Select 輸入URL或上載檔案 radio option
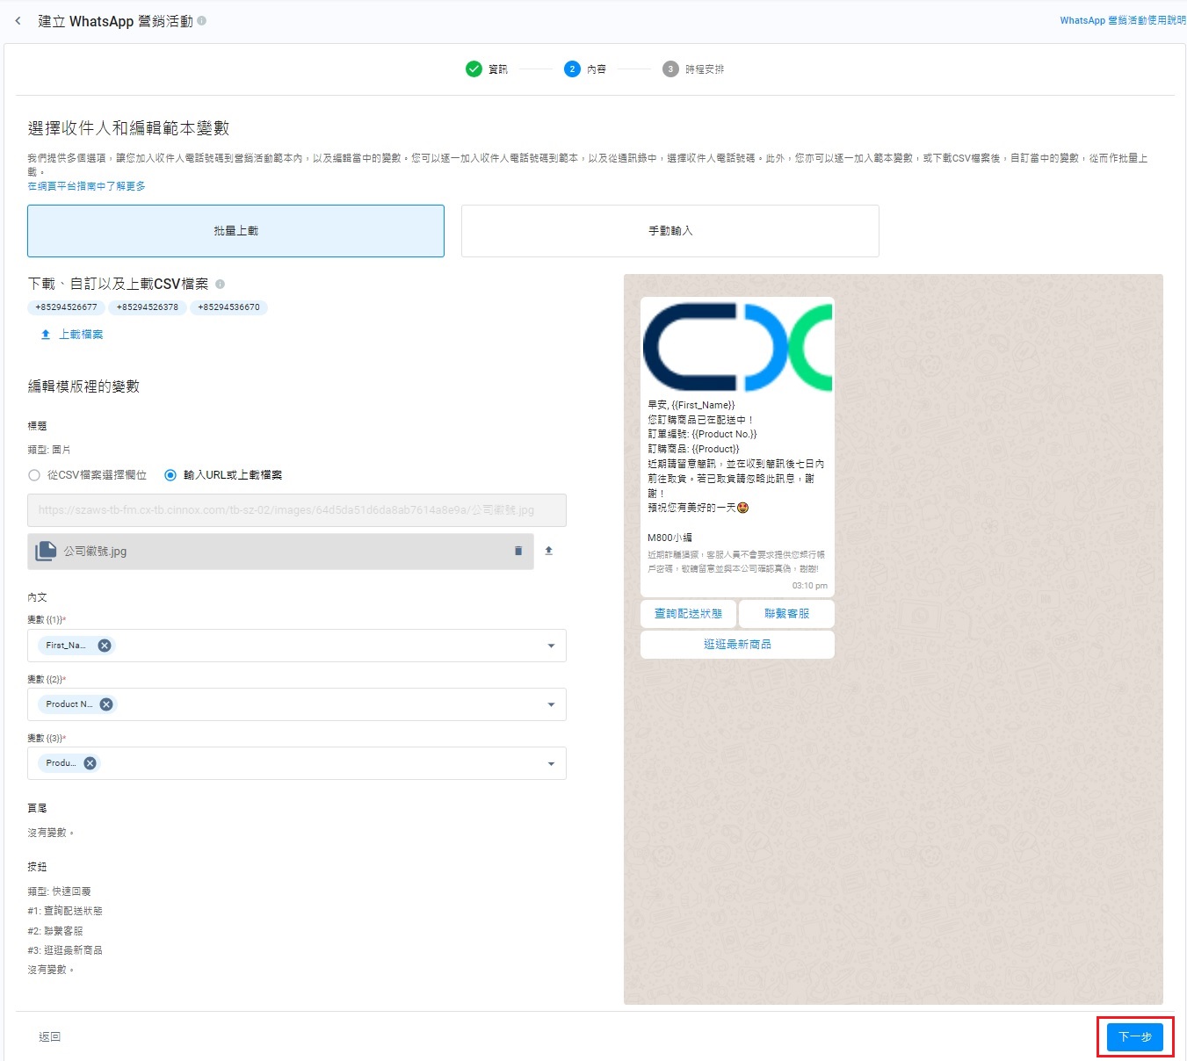The width and height of the screenshot is (1187, 1061). 170,475
